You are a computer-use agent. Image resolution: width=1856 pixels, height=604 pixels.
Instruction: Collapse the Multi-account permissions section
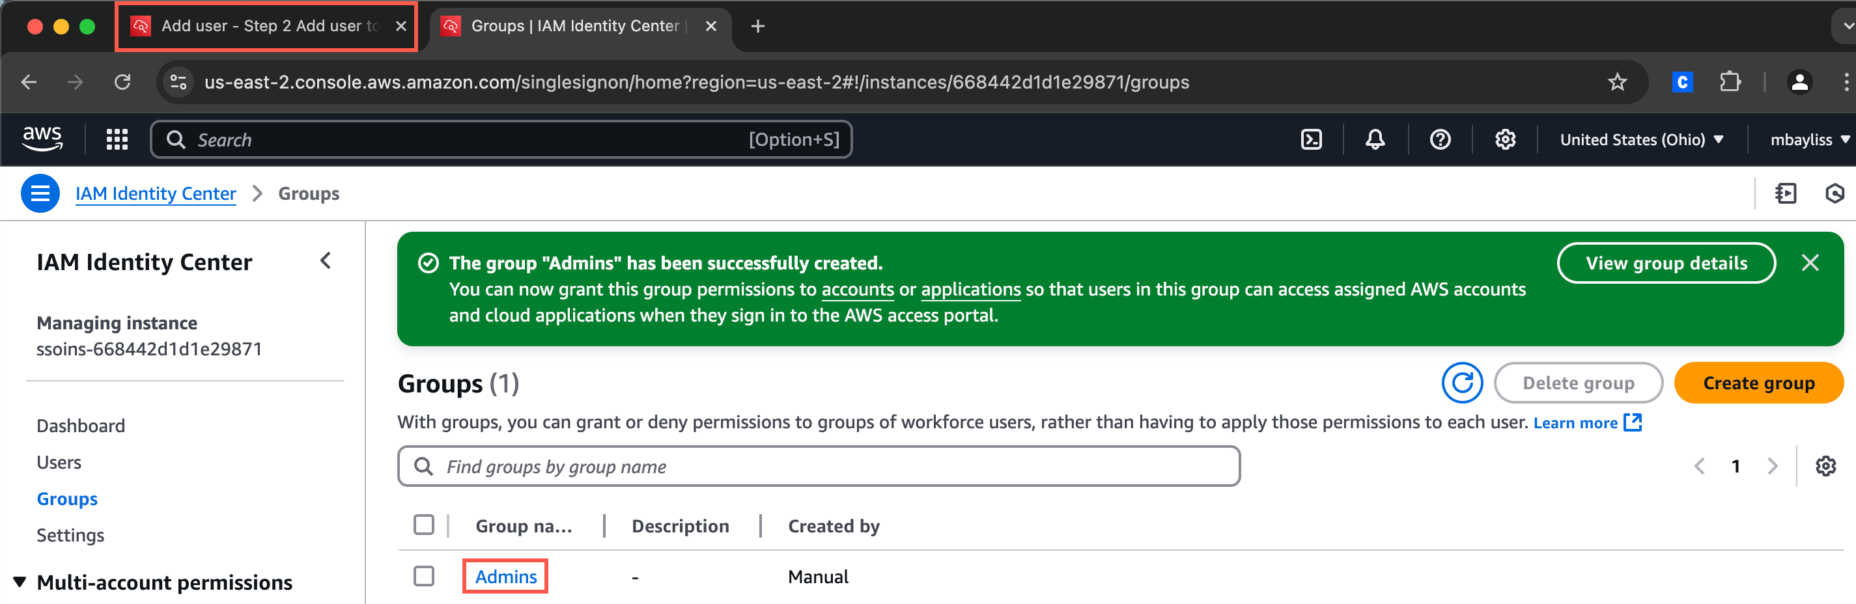click(x=20, y=582)
